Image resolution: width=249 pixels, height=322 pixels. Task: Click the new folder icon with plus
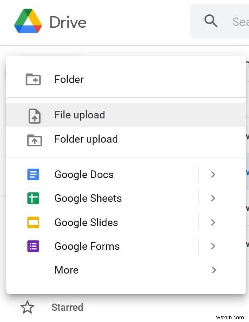pos(33,79)
